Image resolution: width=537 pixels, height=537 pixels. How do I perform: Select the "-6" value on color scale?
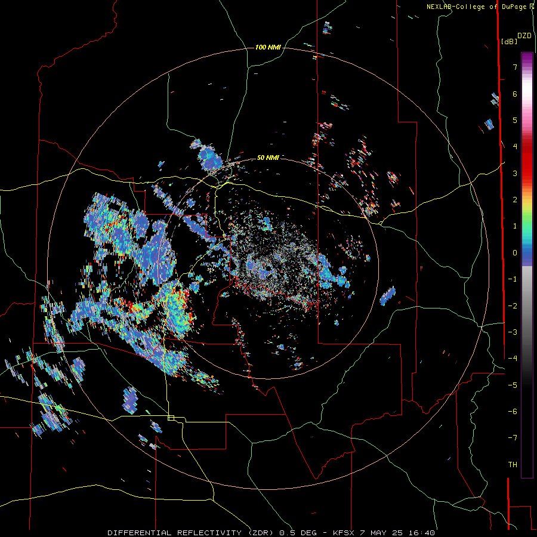pos(513,412)
